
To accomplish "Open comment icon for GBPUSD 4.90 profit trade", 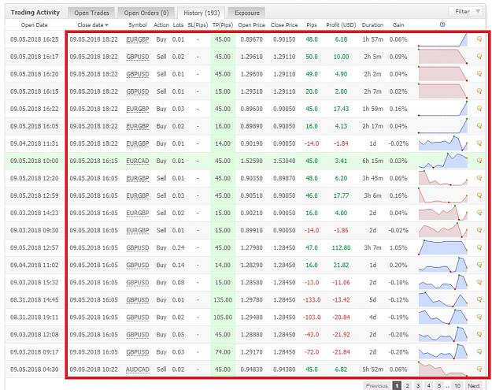I will 479,74.
